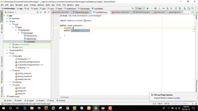
Task: Open the File menu
Action: pos(2,5)
